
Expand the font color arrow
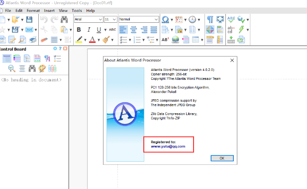coord(99,40)
